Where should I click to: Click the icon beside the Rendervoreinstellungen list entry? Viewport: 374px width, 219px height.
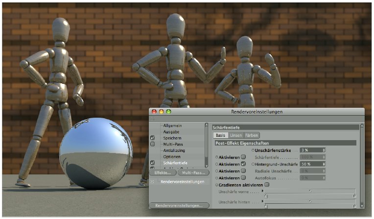[x=153, y=182]
